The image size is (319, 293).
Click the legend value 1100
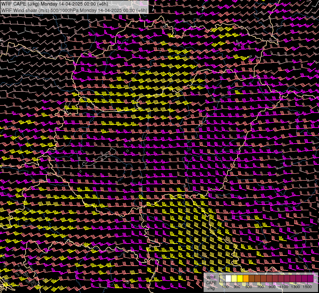pos(284,287)
